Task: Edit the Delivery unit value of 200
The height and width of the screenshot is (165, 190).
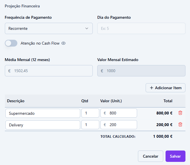Action: pos(121,125)
